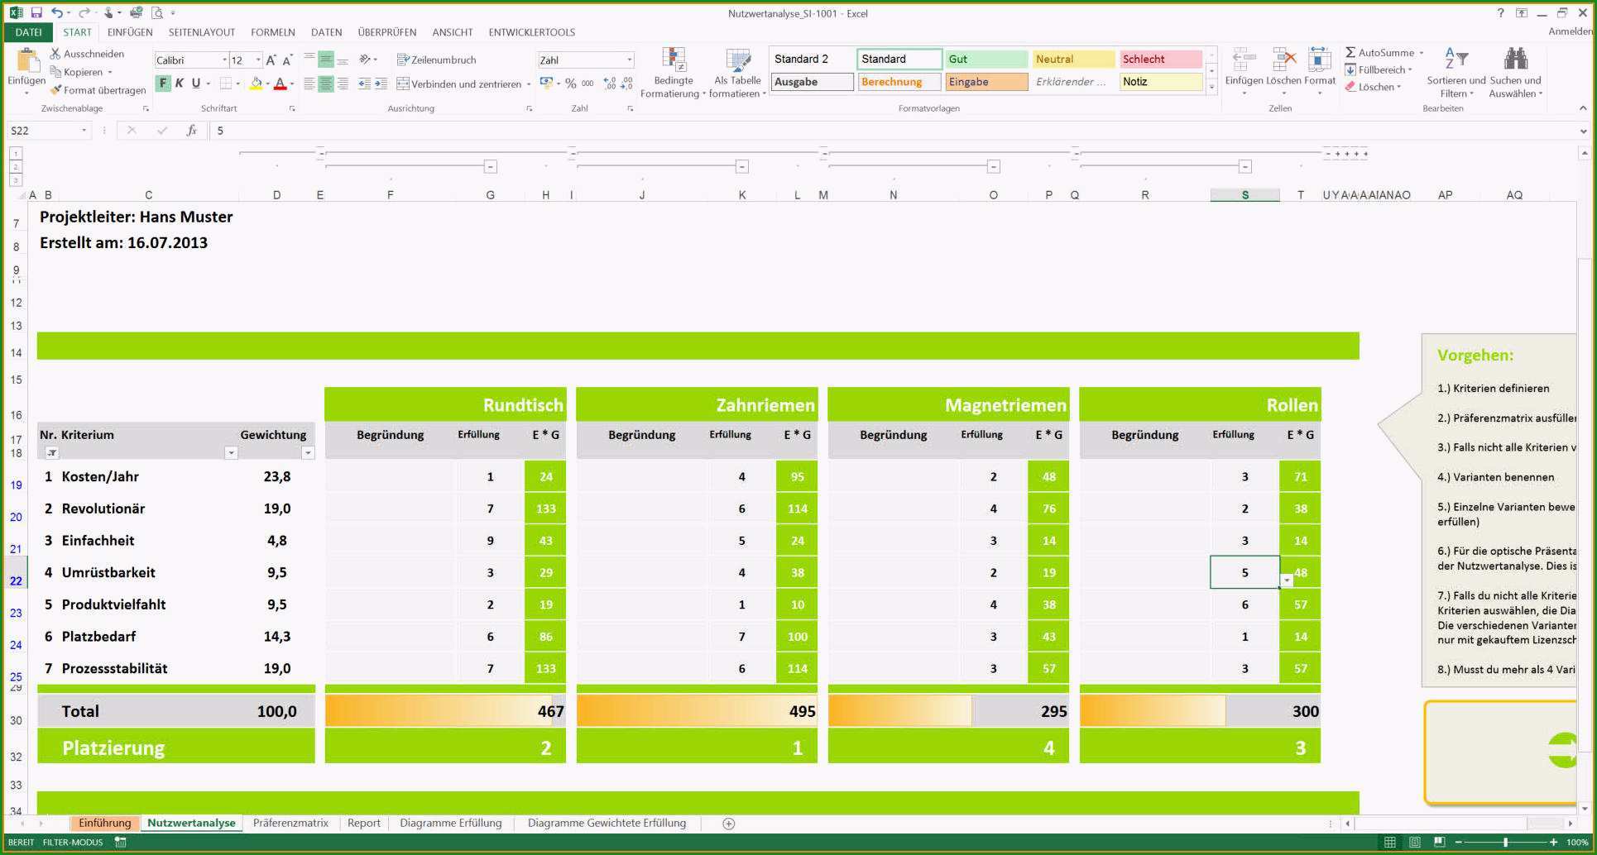Open the Diagramme Erfüllung sheet tab
Image resolution: width=1597 pixels, height=855 pixels.
451,824
